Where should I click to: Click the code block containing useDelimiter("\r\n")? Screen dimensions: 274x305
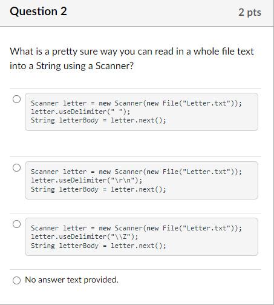pyautogui.click(x=142, y=180)
